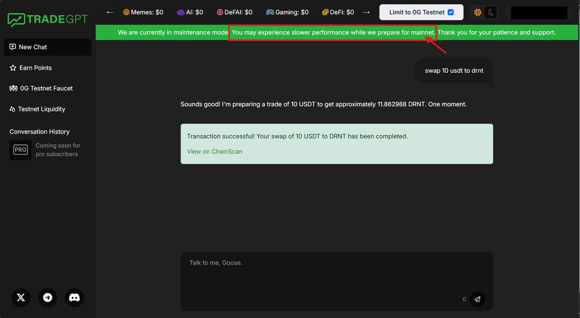
Task: Click the New Chat message icon
Action: pyautogui.click(x=13, y=47)
